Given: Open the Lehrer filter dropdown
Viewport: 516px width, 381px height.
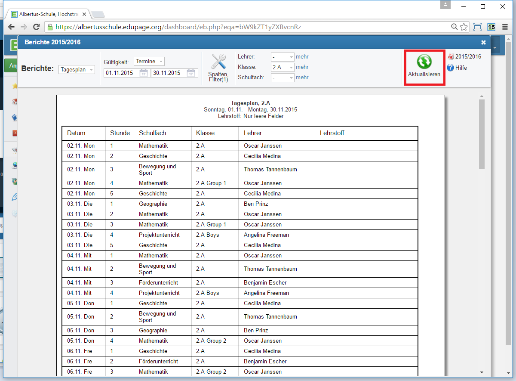Looking at the screenshot, I should click(x=283, y=57).
